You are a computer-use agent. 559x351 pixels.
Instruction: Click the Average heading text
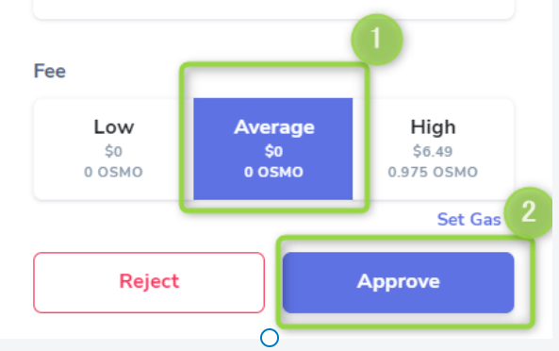[273, 128]
